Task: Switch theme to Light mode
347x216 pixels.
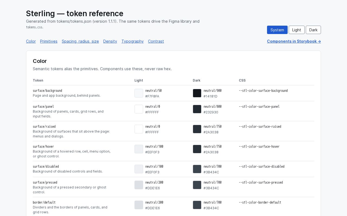Action: pos(297,30)
